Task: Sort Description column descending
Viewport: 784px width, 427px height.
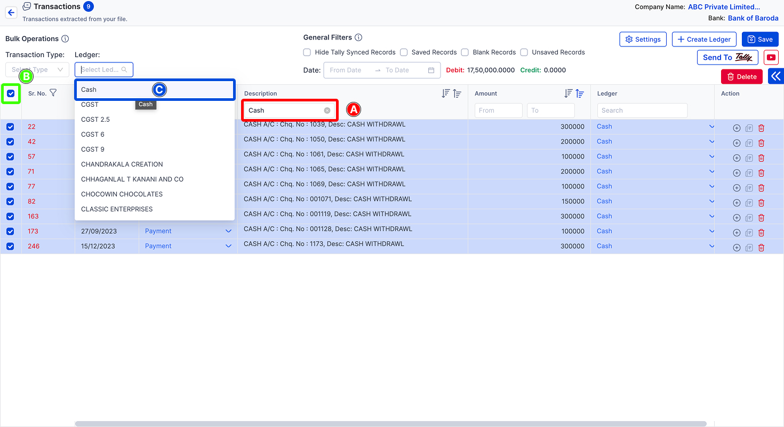Action: (x=446, y=93)
